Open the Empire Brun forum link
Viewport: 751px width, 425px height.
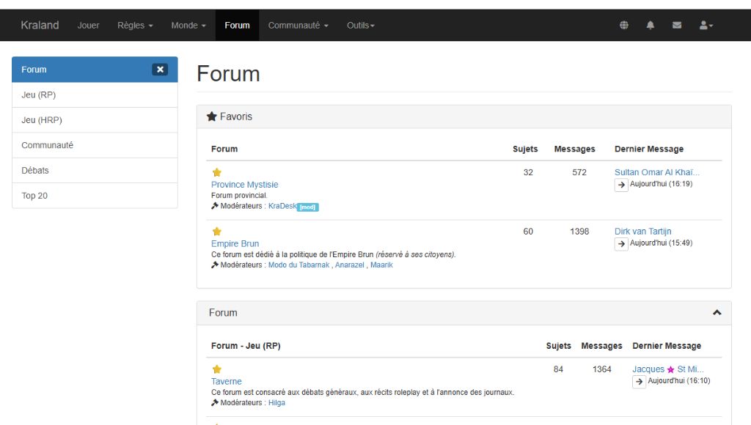click(235, 244)
